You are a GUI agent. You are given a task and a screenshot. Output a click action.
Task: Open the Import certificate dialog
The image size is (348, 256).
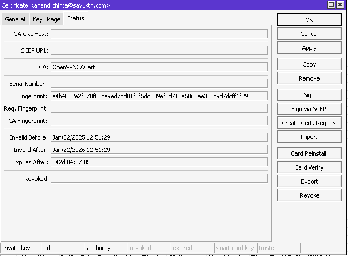[309, 137]
